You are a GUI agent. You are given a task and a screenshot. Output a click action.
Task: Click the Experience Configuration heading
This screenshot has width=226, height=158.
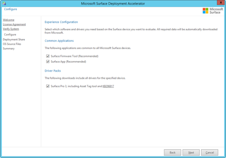coord(61,22)
